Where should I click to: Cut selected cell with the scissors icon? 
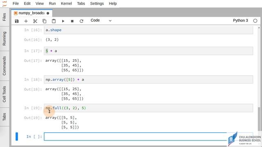[35, 21]
